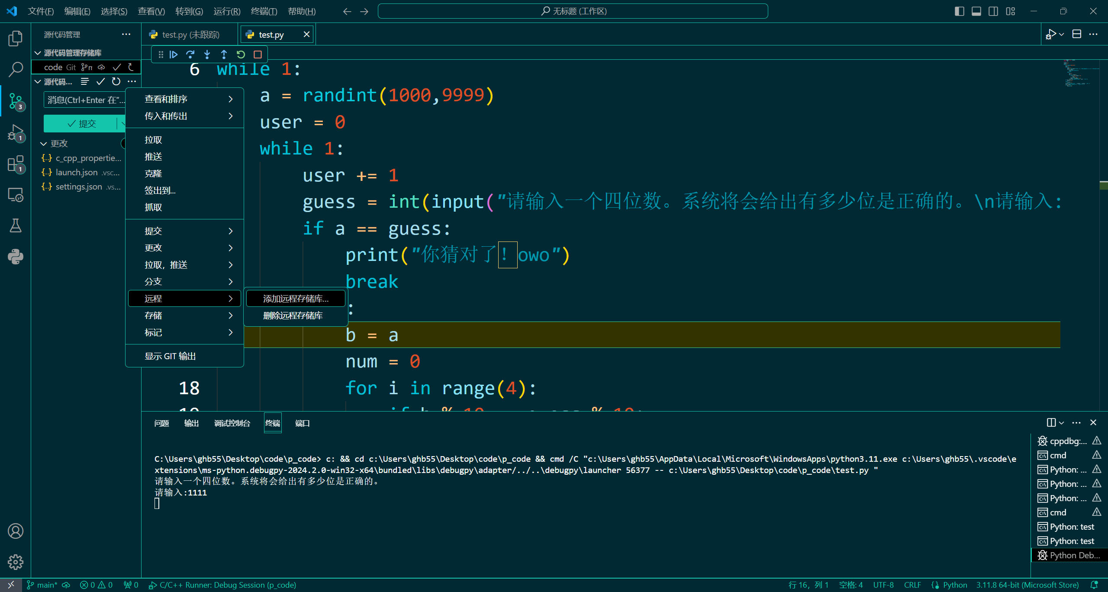Toggle primary sidebar layout button

(x=959, y=11)
